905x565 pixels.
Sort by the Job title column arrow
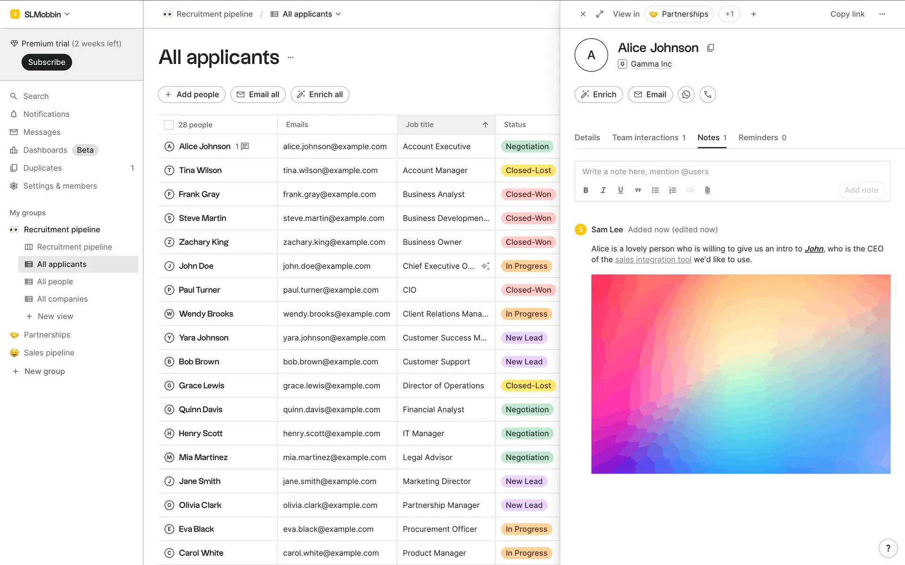click(x=485, y=125)
